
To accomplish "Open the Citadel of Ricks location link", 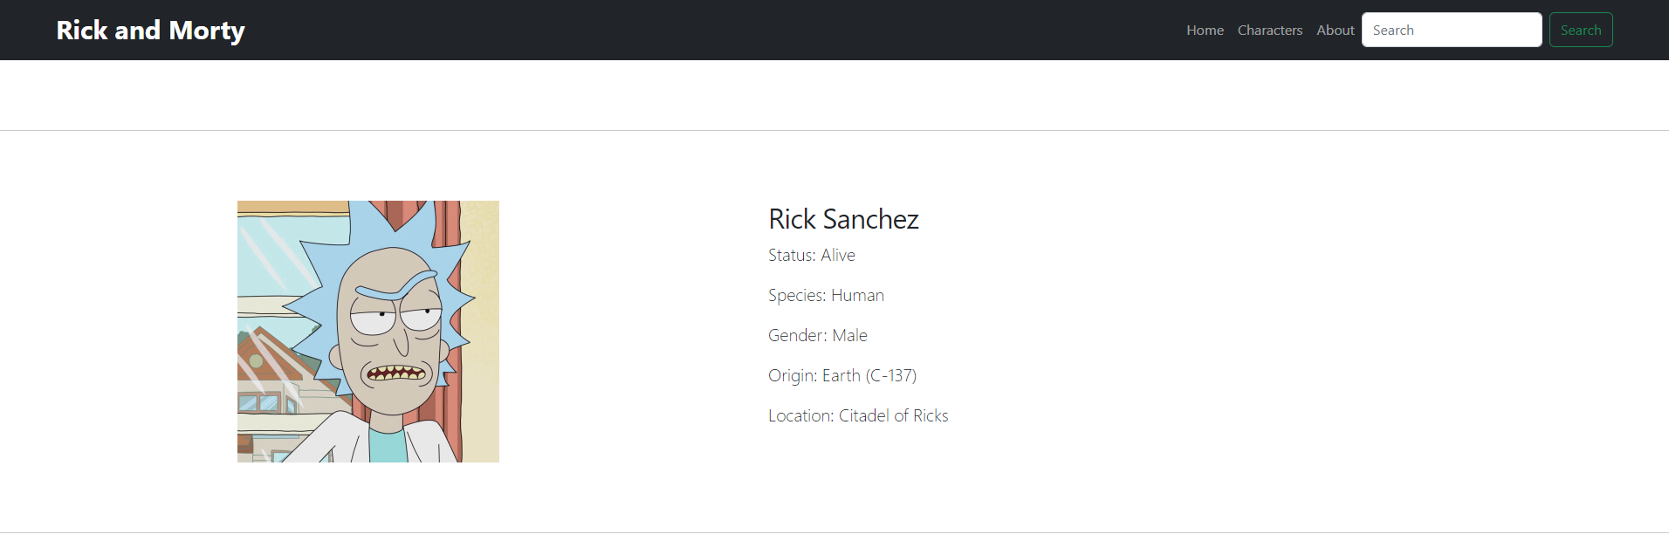I will tap(893, 415).
